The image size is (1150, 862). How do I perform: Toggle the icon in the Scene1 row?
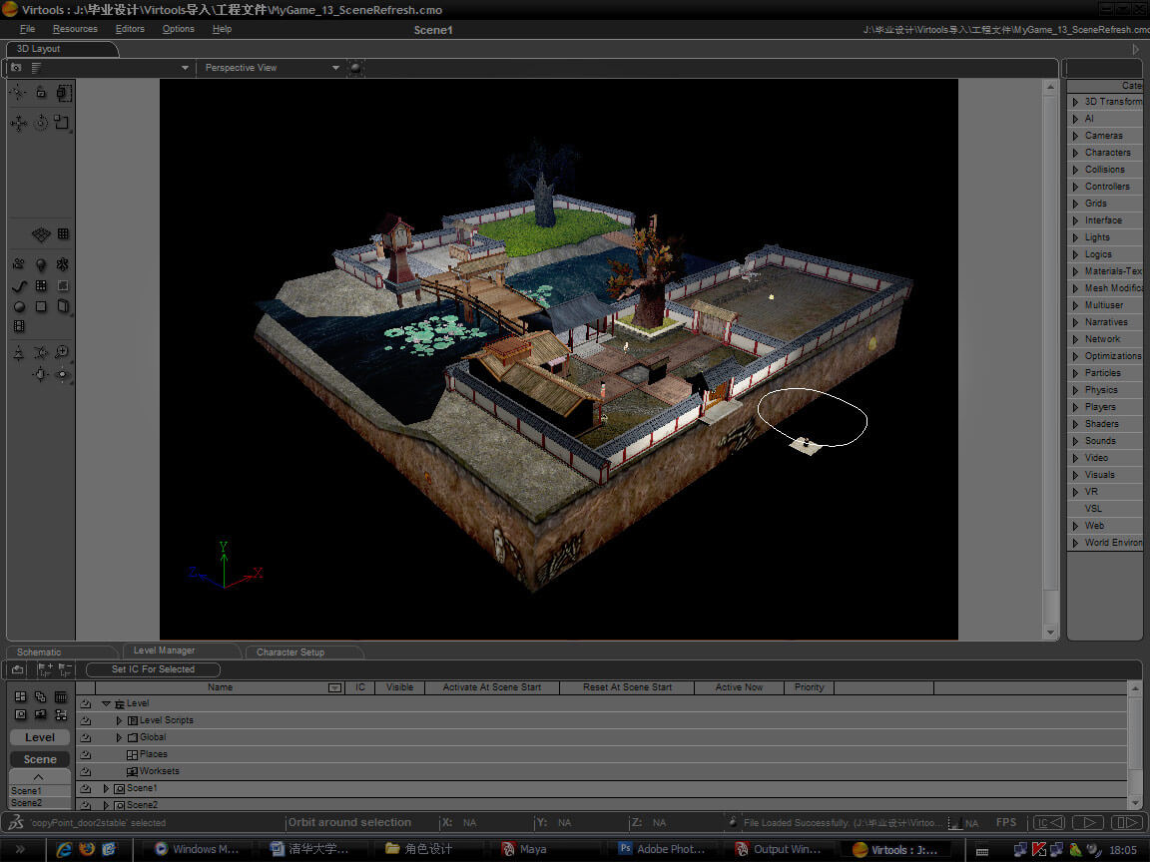86,789
